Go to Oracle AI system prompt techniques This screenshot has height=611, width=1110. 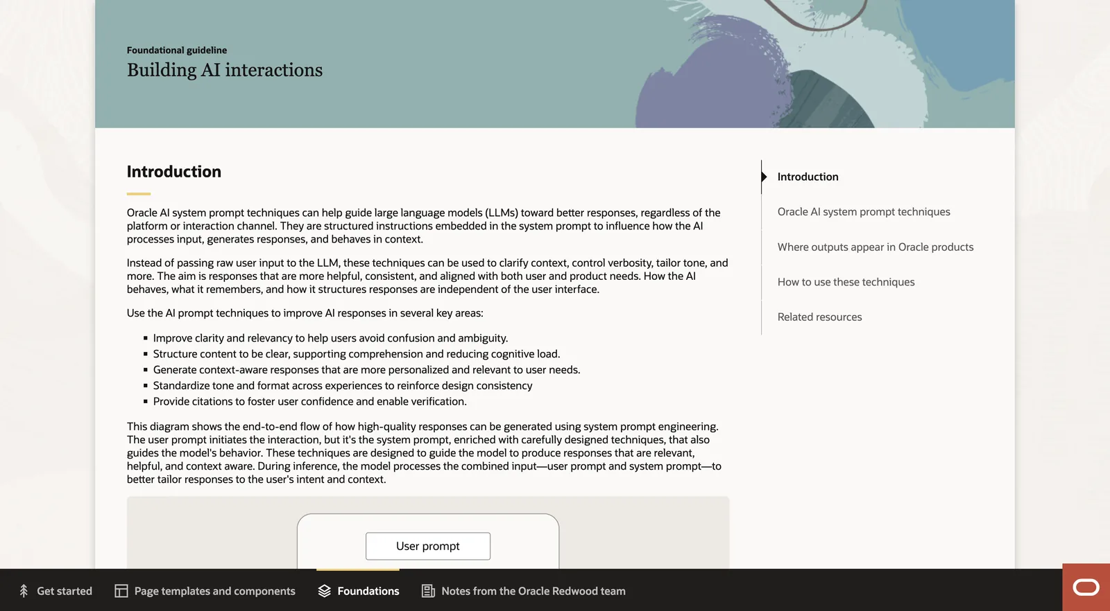pyautogui.click(x=864, y=212)
